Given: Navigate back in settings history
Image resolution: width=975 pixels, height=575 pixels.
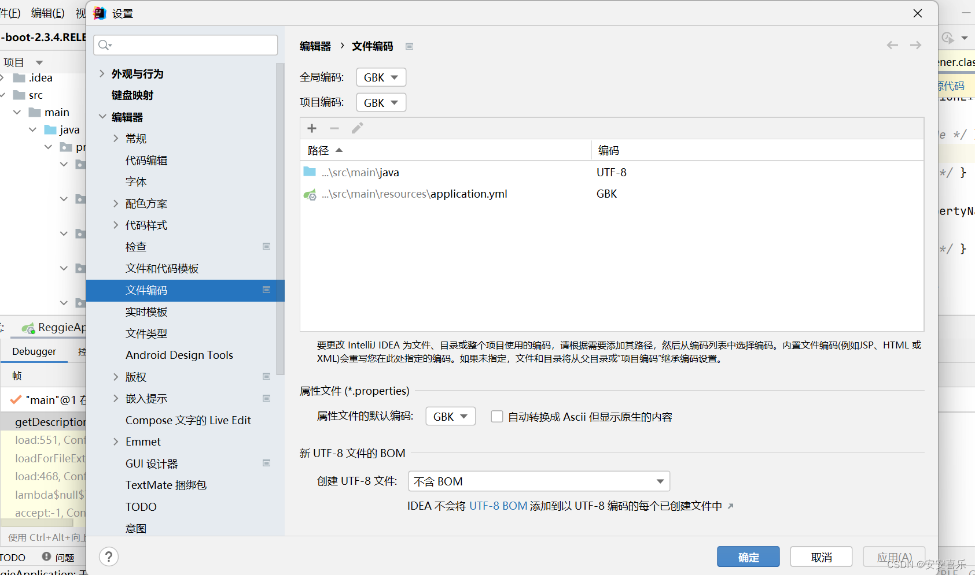Looking at the screenshot, I should [x=892, y=45].
